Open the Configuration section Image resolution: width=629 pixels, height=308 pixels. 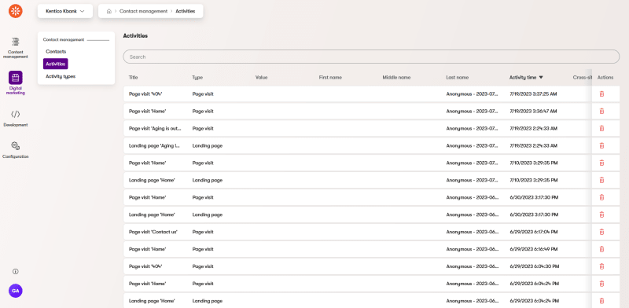click(x=15, y=150)
